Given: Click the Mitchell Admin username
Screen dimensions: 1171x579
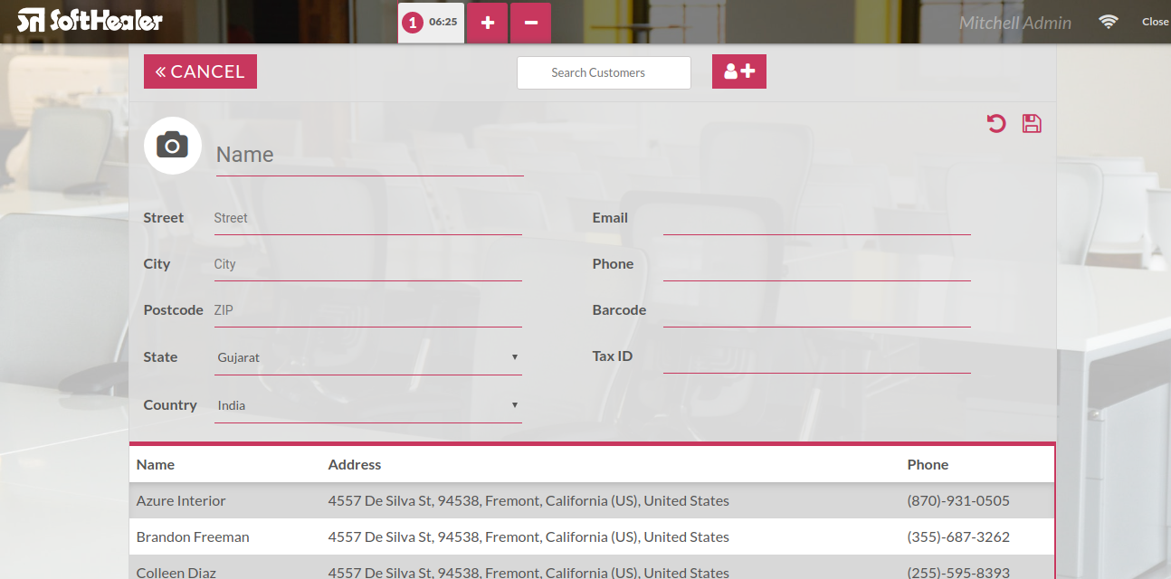Looking at the screenshot, I should click(x=1015, y=23).
